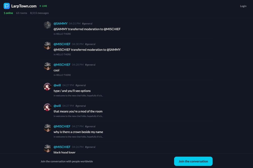Viewport: 253px width, 168px height.
Task: Open room link under 'why is there a crown'
Action: (x=78, y=137)
